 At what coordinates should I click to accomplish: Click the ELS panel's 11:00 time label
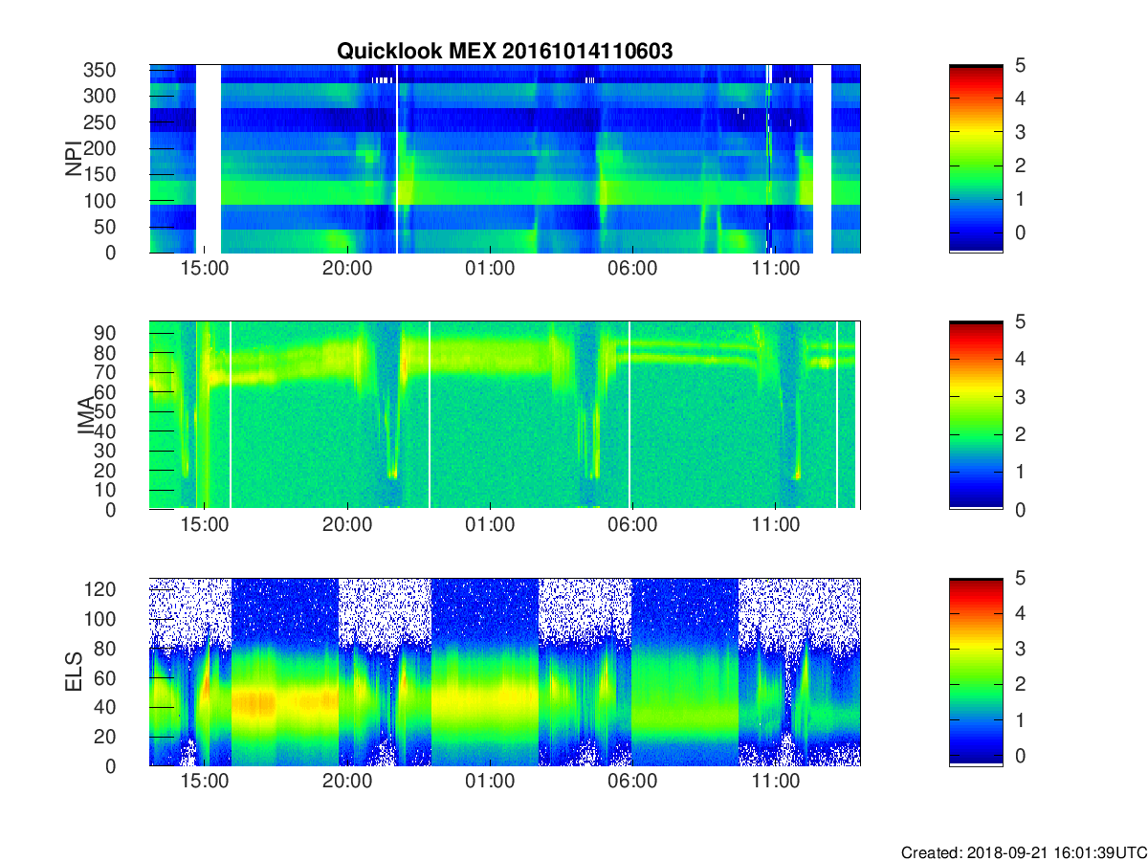[x=776, y=782]
